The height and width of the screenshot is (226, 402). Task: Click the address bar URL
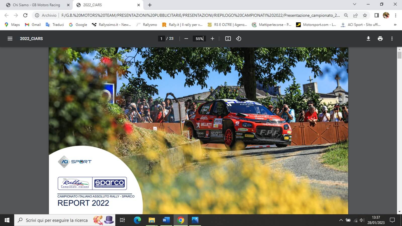click(x=200, y=15)
